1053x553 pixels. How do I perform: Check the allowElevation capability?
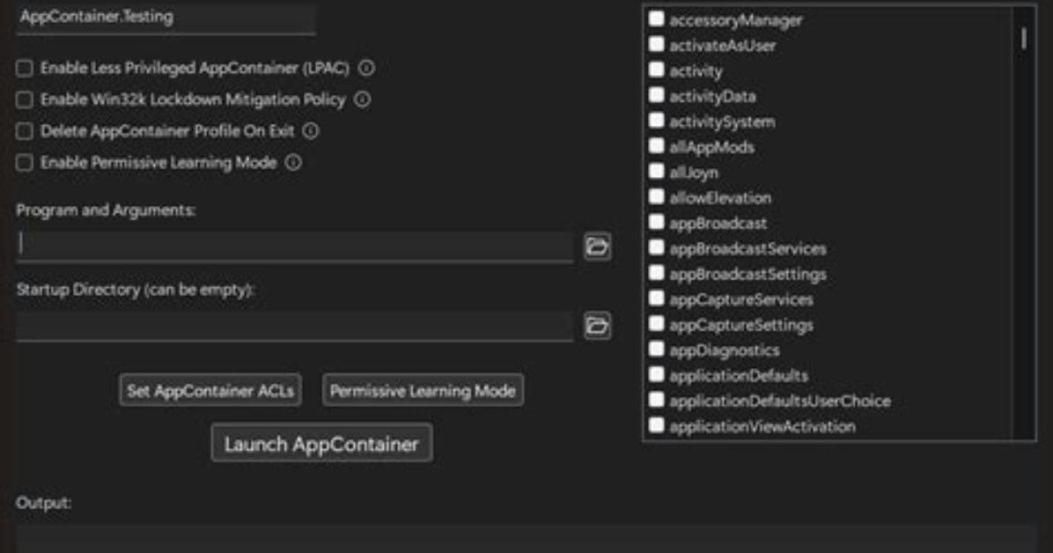pos(656,197)
